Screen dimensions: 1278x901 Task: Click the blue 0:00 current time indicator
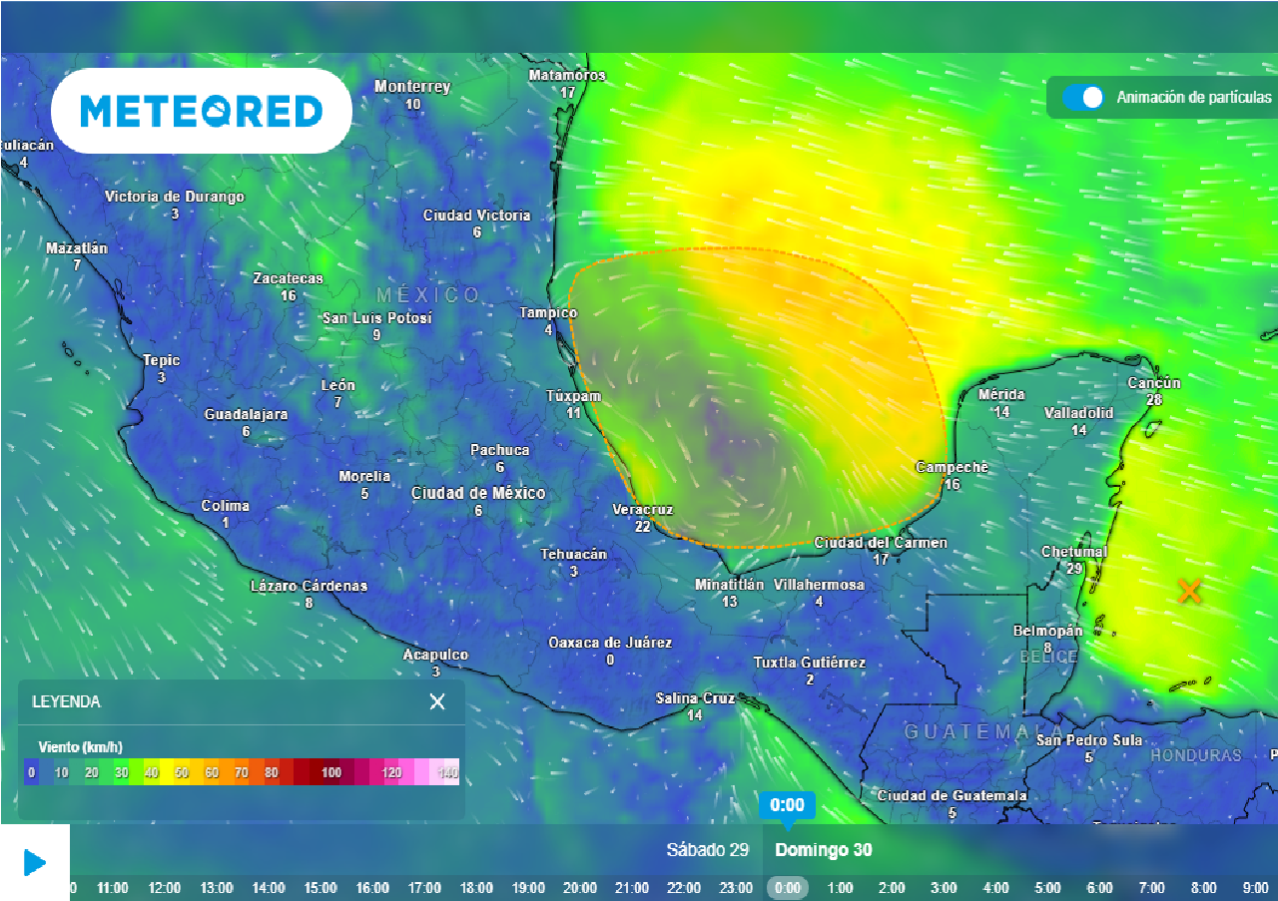[x=788, y=805]
